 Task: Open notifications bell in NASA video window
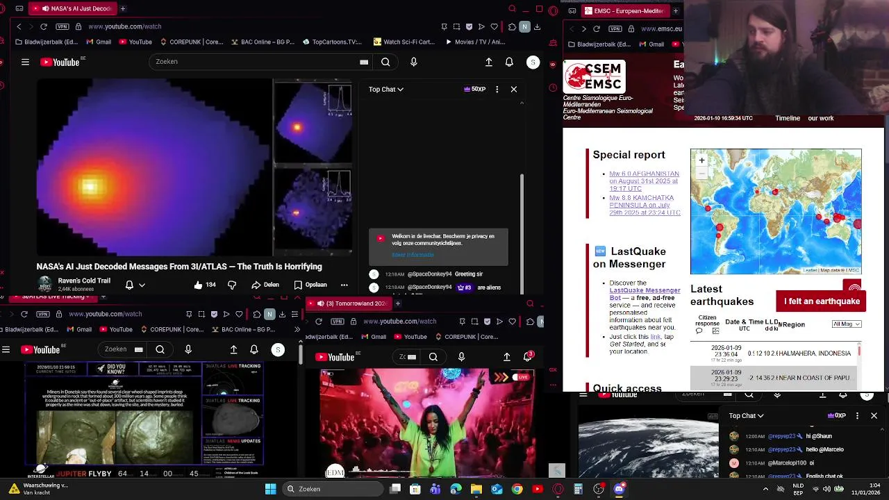[509, 62]
